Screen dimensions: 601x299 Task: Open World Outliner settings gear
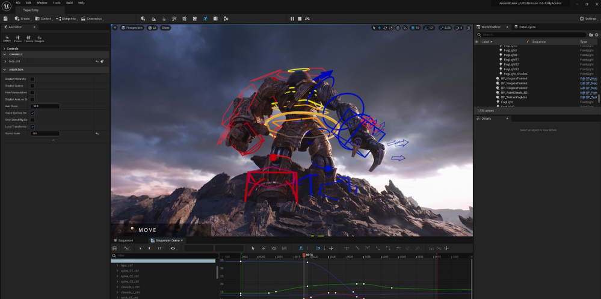click(x=596, y=34)
